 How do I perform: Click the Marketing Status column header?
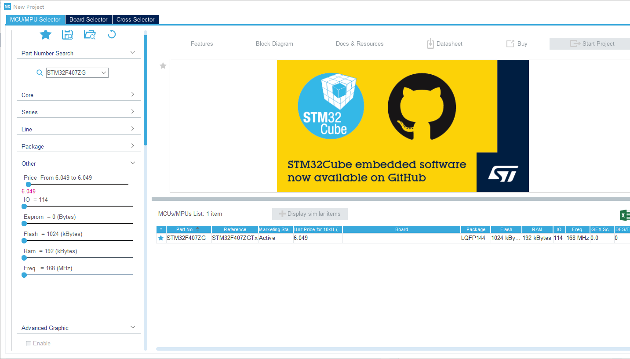pos(276,229)
